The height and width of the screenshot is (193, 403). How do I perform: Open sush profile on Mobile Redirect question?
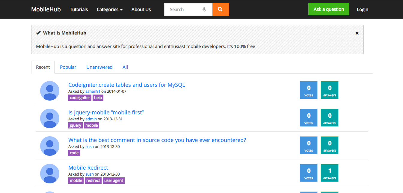[x=90, y=174]
